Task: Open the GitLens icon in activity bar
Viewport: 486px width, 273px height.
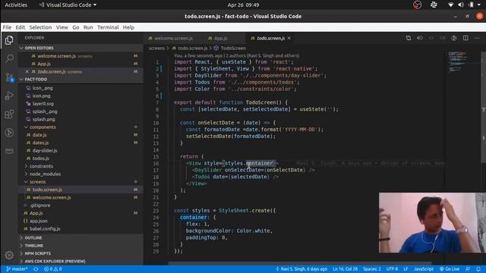Action: coord(9,133)
